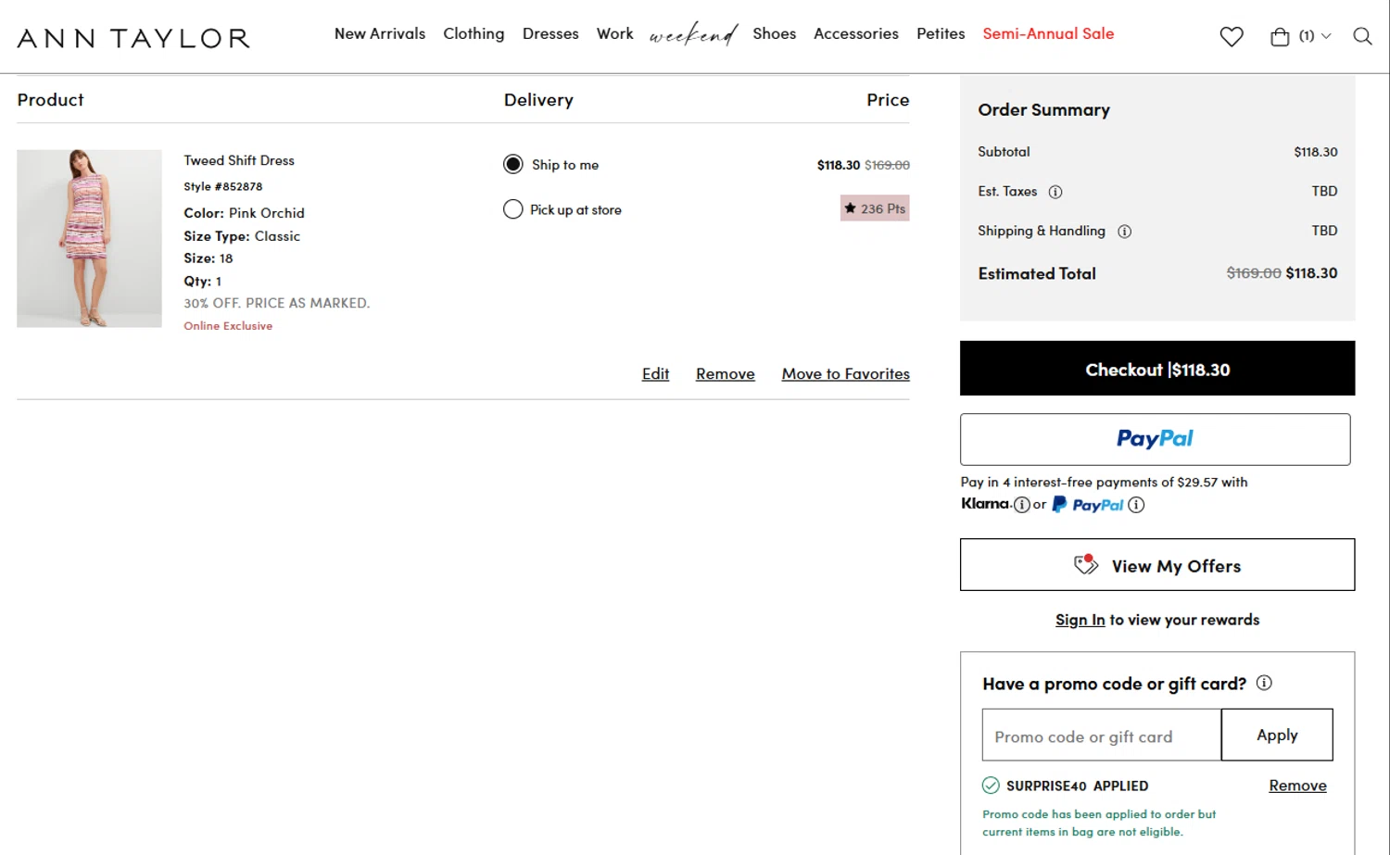Screen dimensions: 1390x855
Task: Click Apply promo button
Action: (1277, 736)
